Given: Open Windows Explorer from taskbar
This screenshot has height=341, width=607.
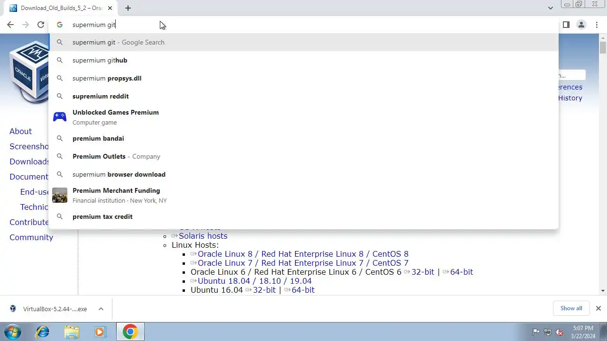Looking at the screenshot, I should pyautogui.click(x=72, y=332).
